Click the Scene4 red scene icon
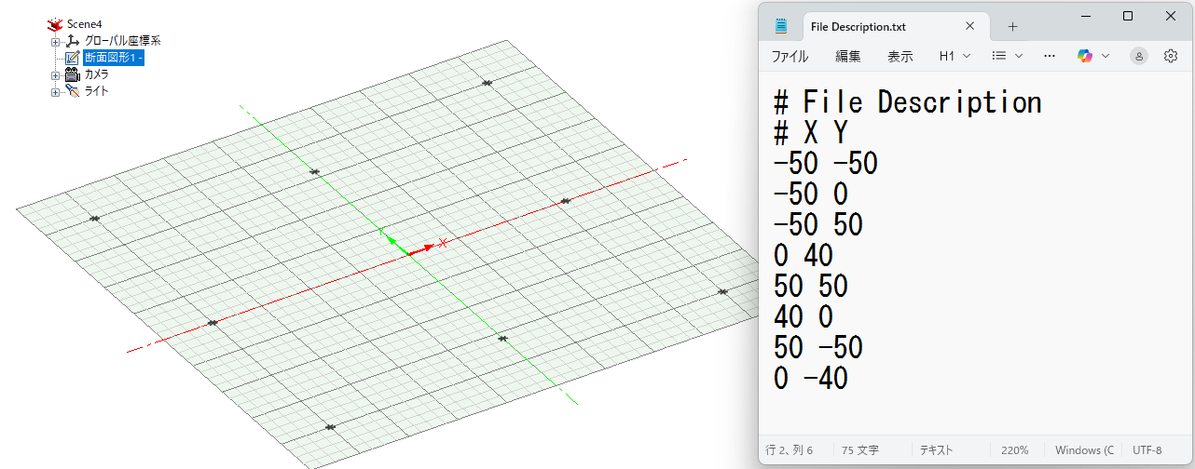Screen dimensions: 1195x469 click(55, 24)
